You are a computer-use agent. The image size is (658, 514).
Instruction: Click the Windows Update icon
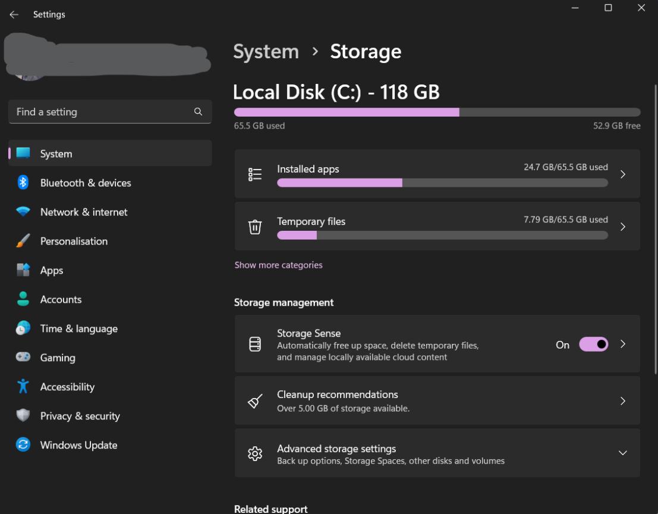[22, 445]
